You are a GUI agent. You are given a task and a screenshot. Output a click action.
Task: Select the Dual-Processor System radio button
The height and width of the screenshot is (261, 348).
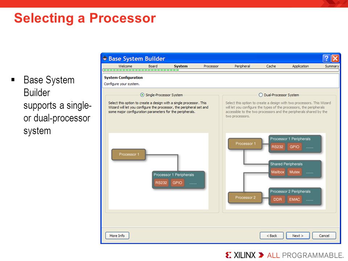[261, 95]
